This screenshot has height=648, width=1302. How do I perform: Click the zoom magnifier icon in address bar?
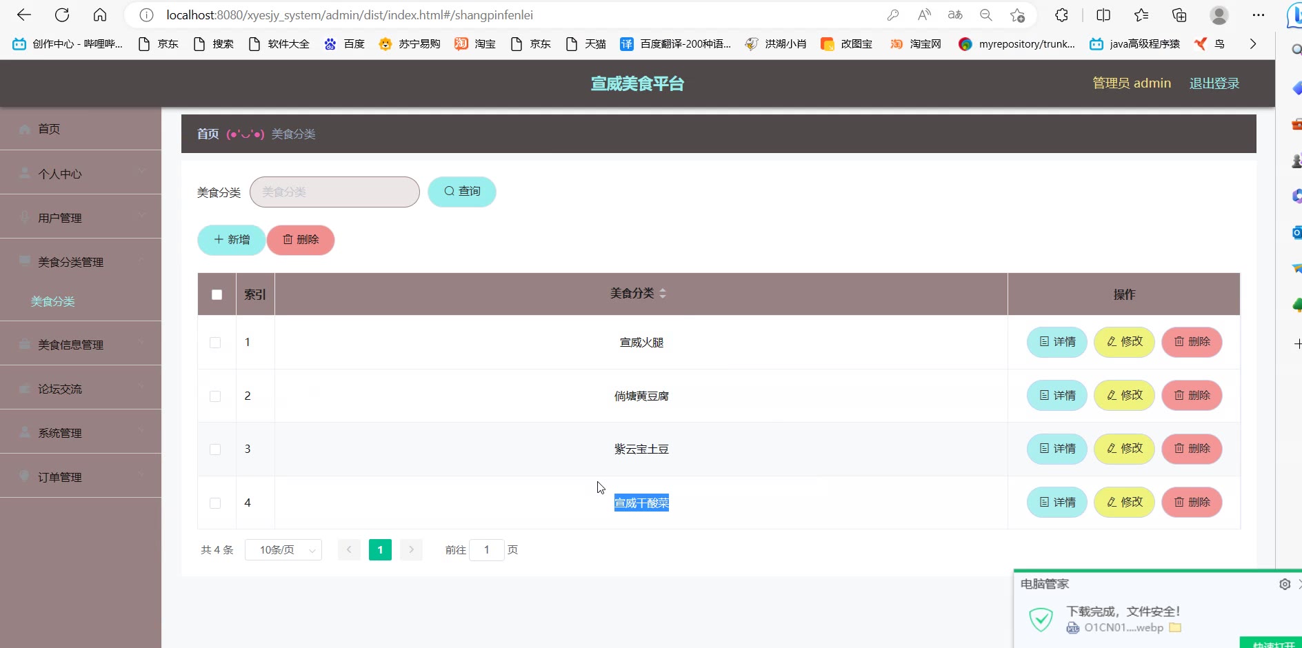point(986,14)
